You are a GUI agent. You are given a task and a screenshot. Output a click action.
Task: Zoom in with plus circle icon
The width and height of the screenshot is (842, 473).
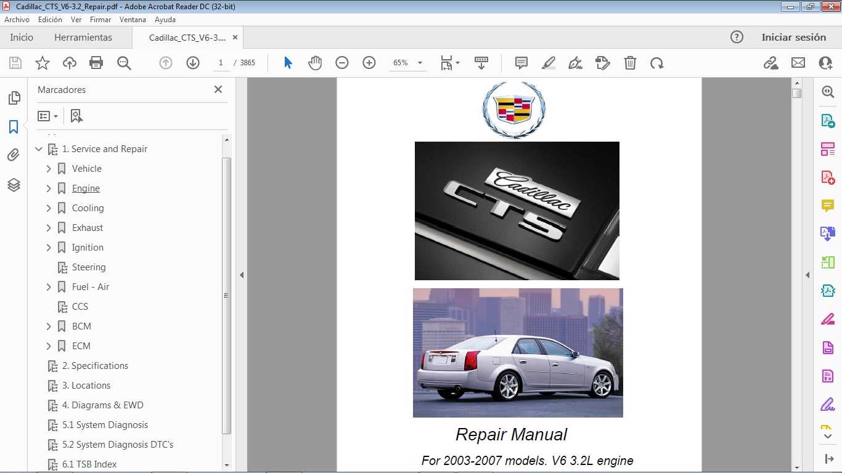coord(369,63)
